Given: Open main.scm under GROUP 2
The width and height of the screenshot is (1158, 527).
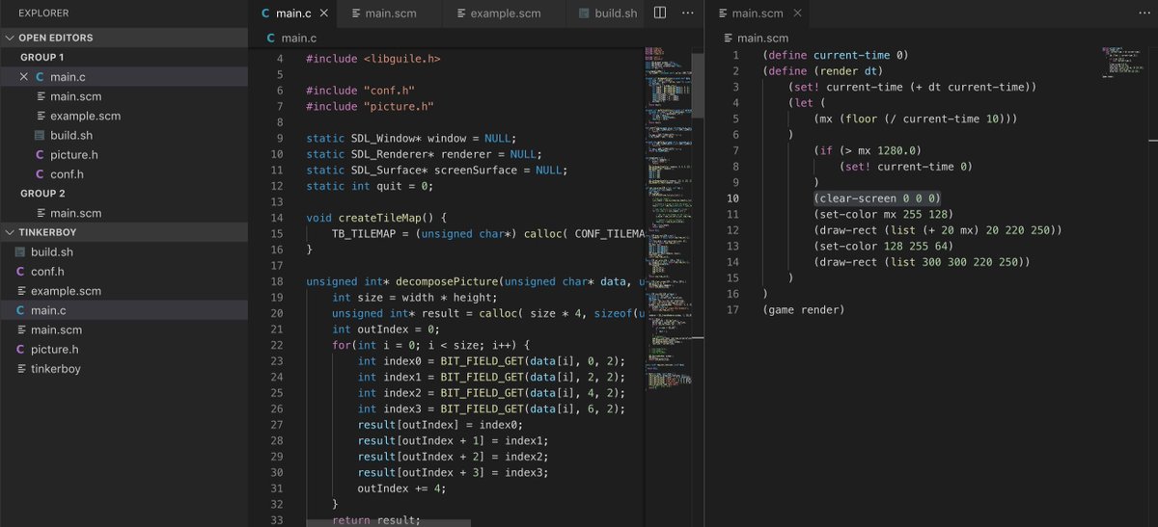Looking at the screenshot, I should tap(75, 213).
